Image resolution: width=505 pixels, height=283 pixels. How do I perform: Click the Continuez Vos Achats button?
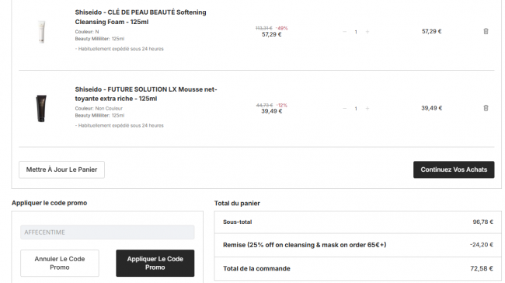[x=454, y=169]
